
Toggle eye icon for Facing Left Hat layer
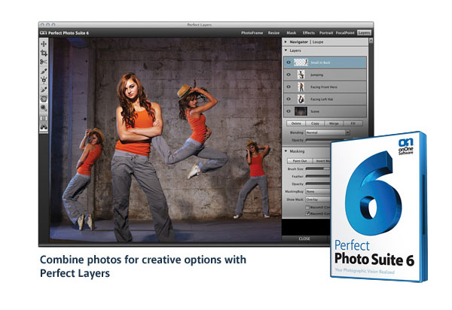coord(289,99)
